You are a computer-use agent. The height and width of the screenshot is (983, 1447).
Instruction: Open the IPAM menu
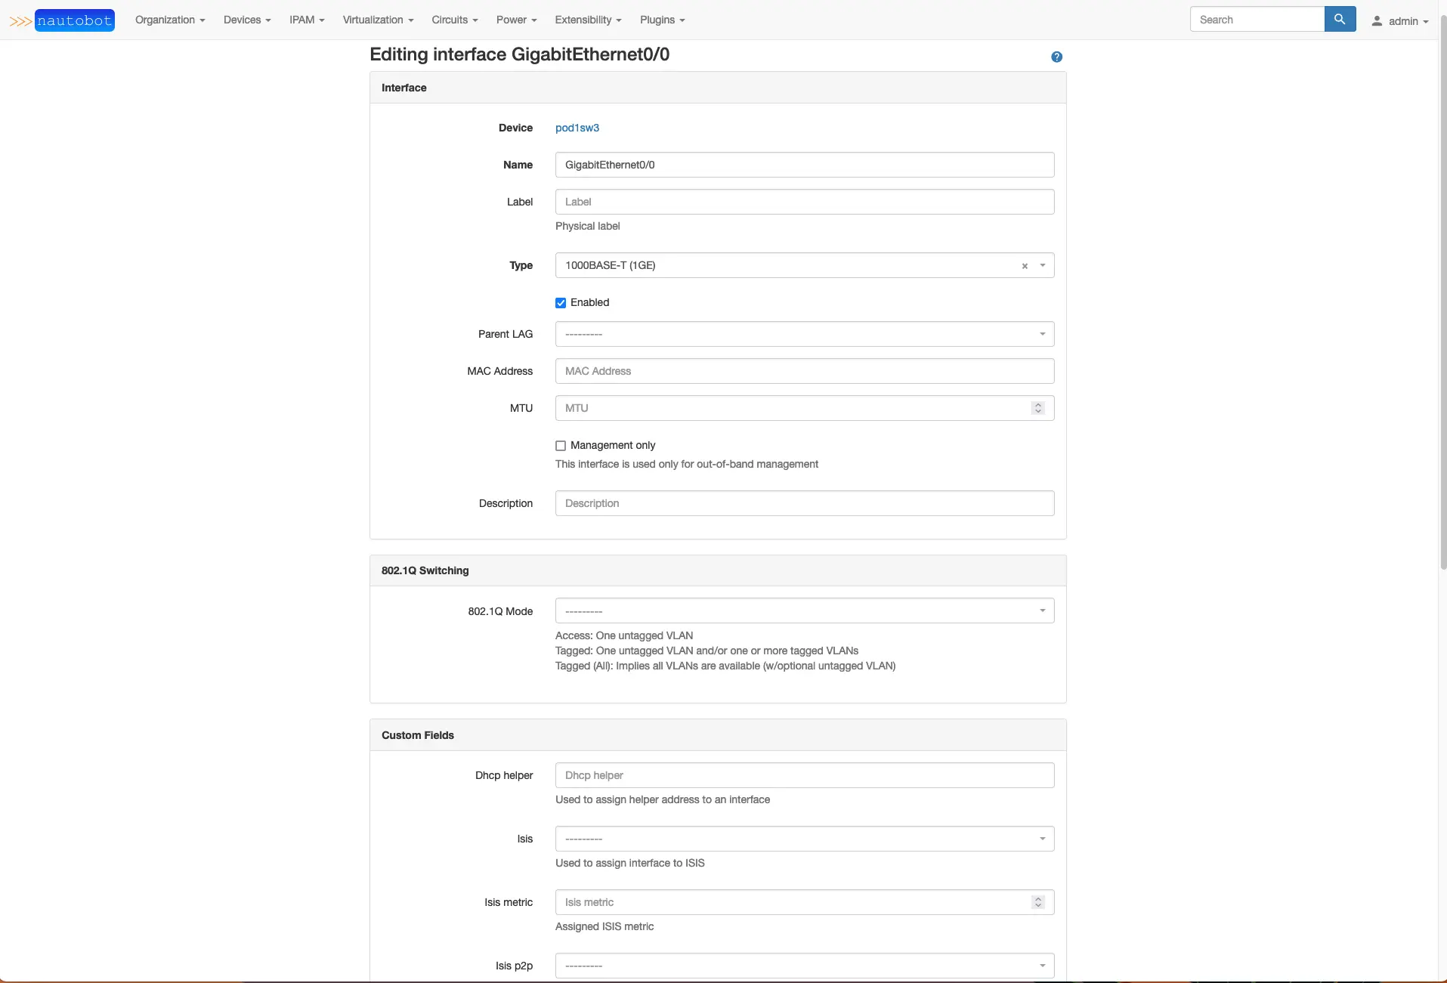click(306, 20)
